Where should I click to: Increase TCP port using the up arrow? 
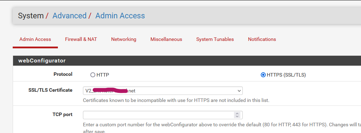coord(237,114)
